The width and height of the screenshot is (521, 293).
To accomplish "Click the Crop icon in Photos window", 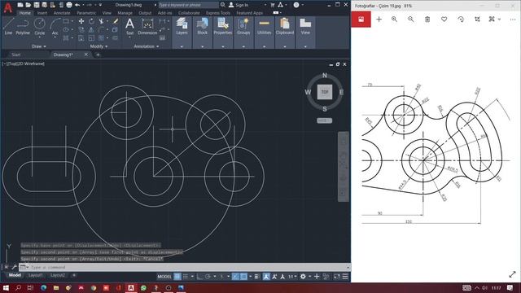I will click(477, 20).
